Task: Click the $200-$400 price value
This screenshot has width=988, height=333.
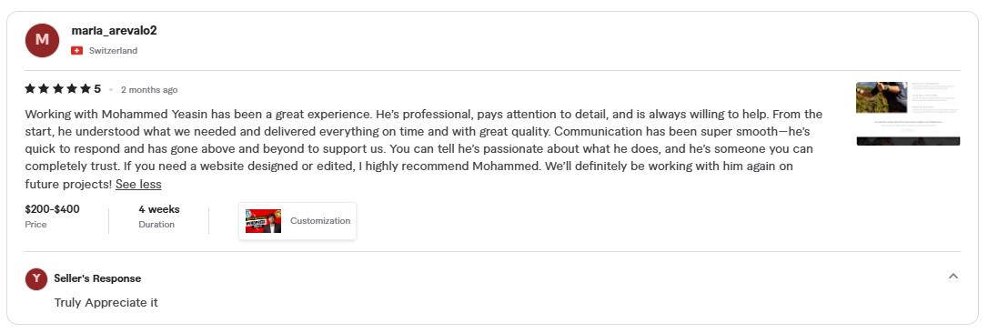Action: pos(52,209)
